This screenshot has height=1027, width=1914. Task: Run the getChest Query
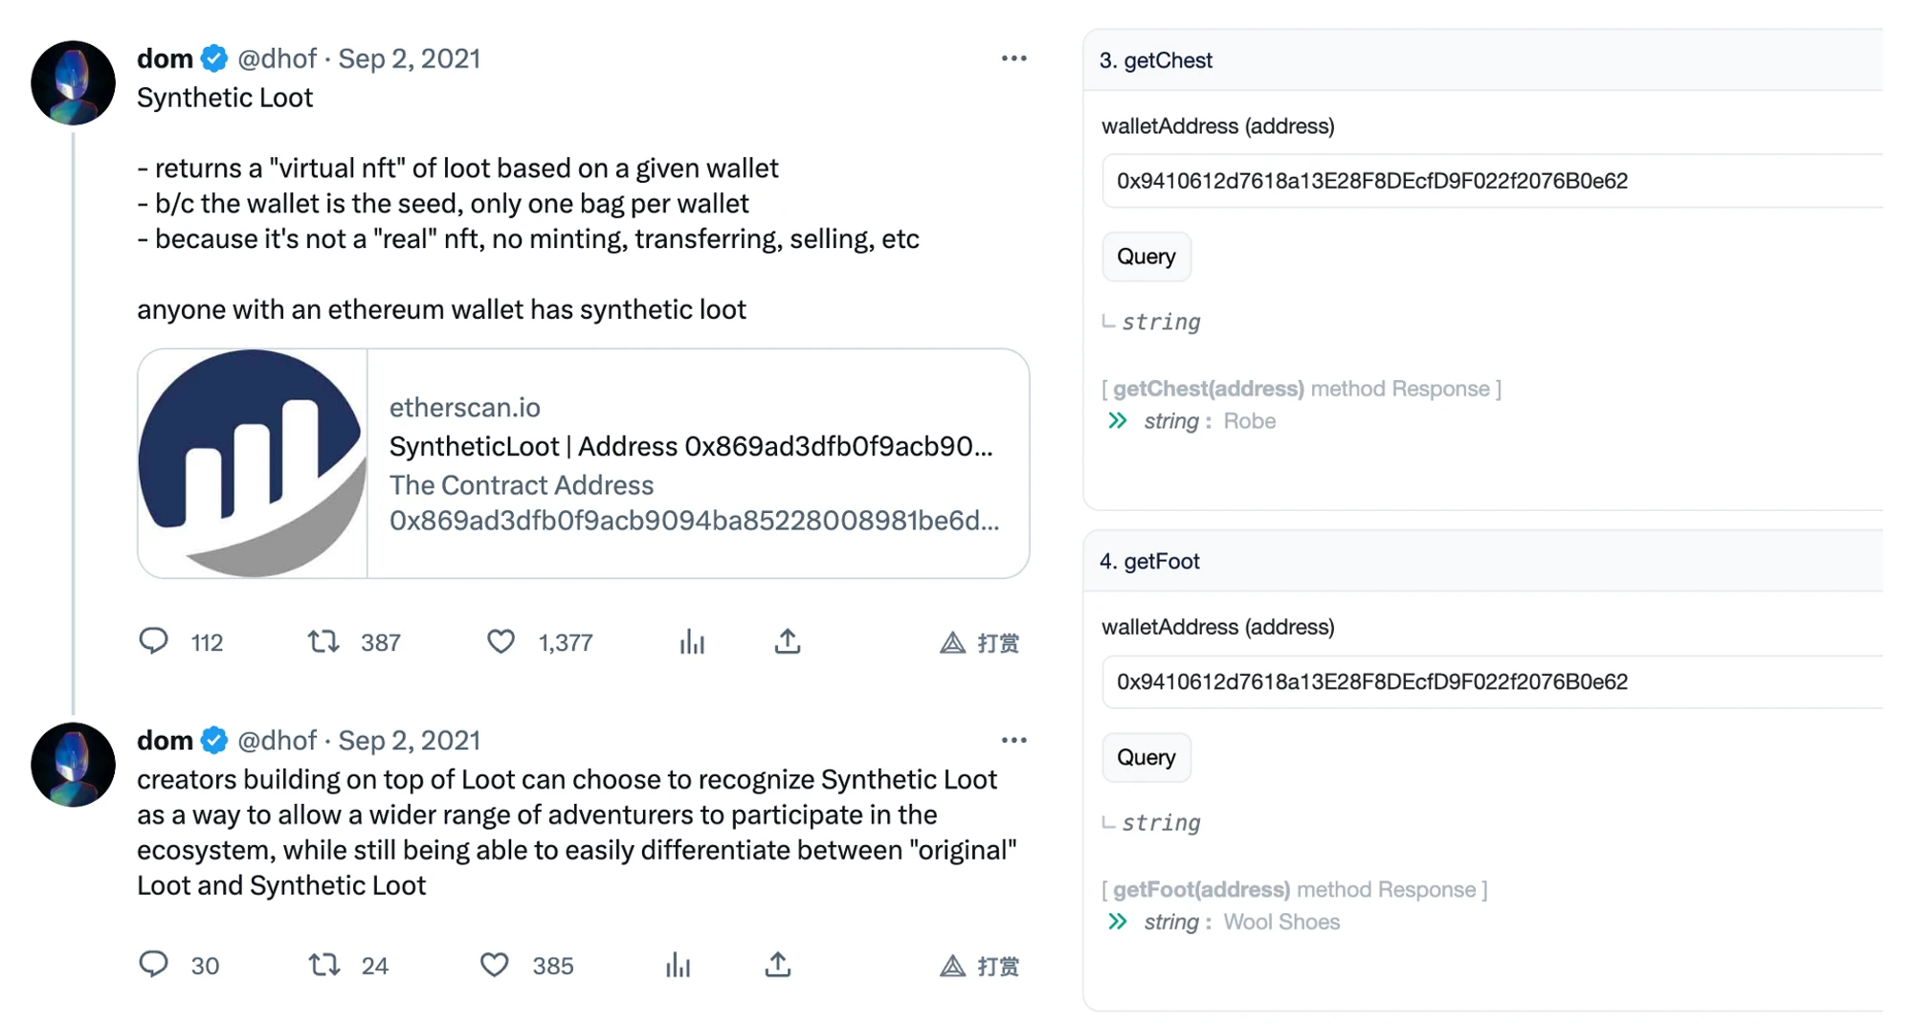tap(1146, 257)
